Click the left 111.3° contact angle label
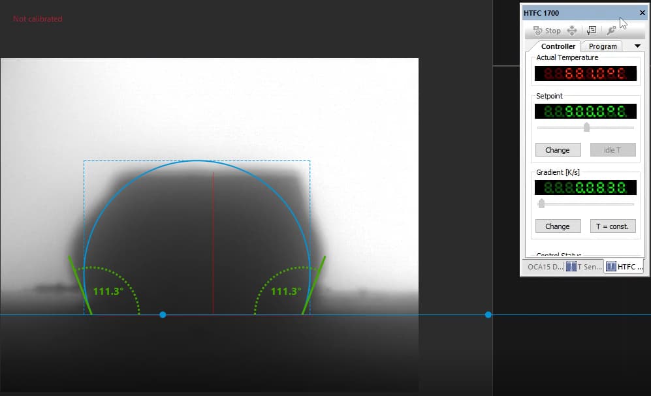Image resolution: width=651 pixels, height=396 pixels. [108, 292]
